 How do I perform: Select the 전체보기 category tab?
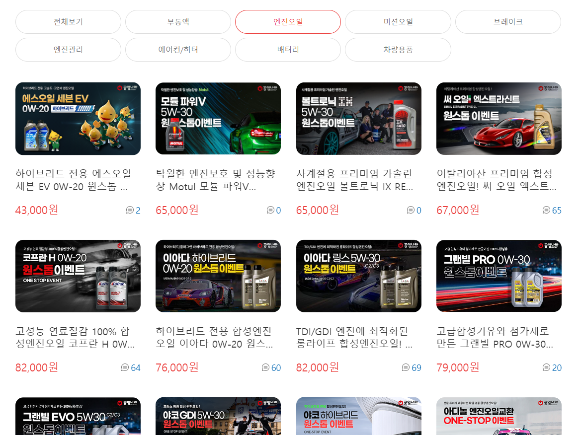point(68,22)
